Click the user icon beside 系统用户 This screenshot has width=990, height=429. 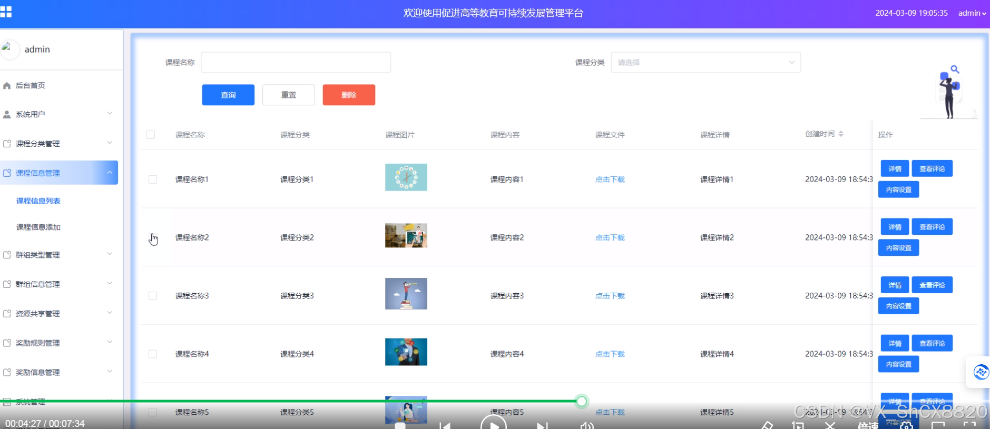tap(7, 114)
